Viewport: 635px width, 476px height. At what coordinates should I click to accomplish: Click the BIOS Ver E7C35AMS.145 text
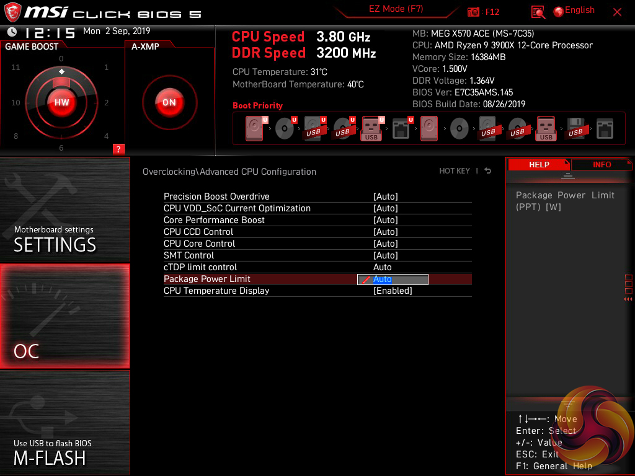463,92
